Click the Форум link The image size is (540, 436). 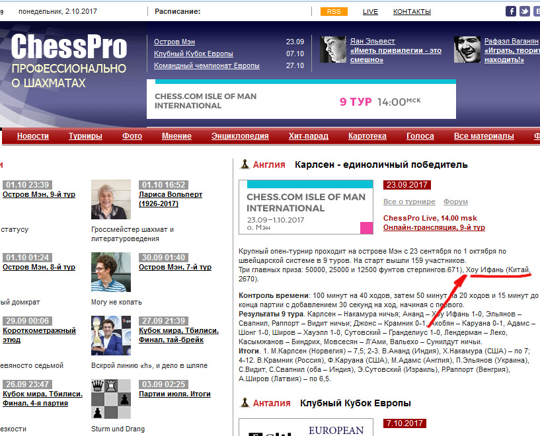click(x=455, y=201)
